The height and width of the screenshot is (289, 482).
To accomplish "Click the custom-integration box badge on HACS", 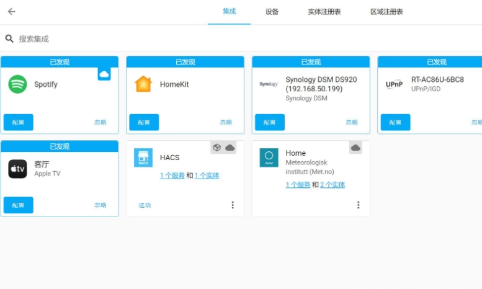I will [x=217, y=148].
